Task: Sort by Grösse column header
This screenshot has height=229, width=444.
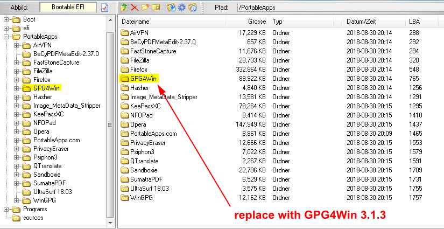Action: (x=246, y=22)
